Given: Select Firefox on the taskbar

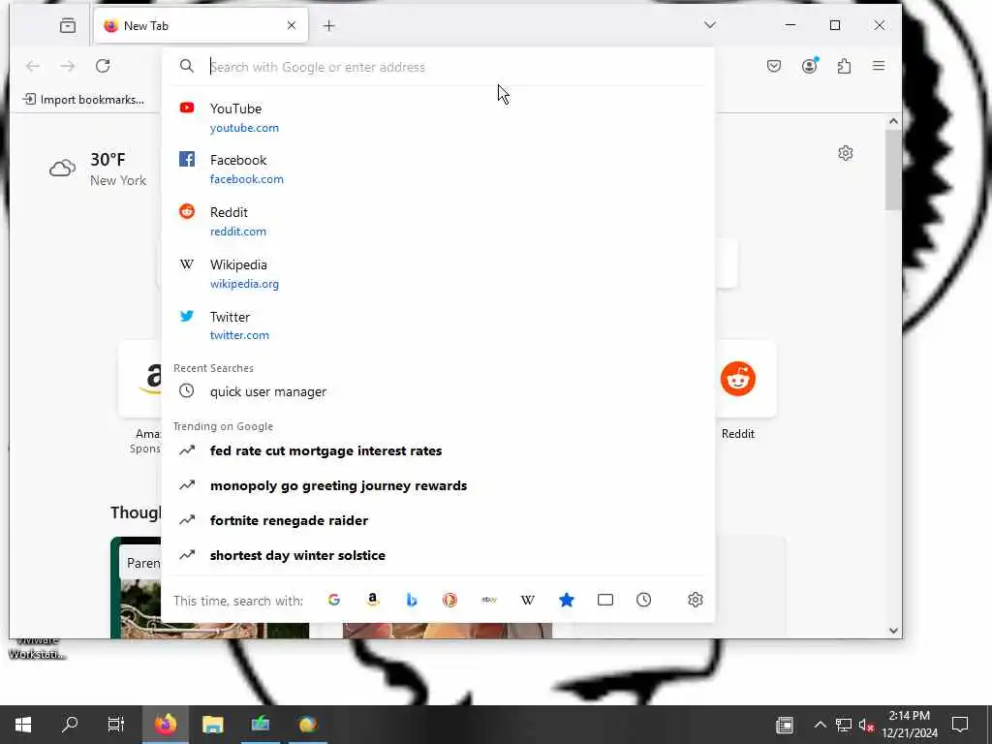Looking at the screenshot, I should (166, 725).
